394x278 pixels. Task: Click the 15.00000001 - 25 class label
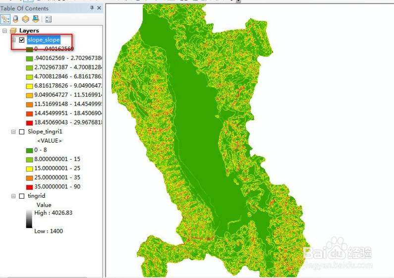click(57, 168)
